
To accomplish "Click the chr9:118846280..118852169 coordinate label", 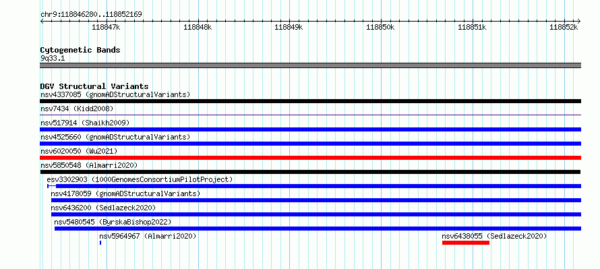I will [x=91, y=15].
